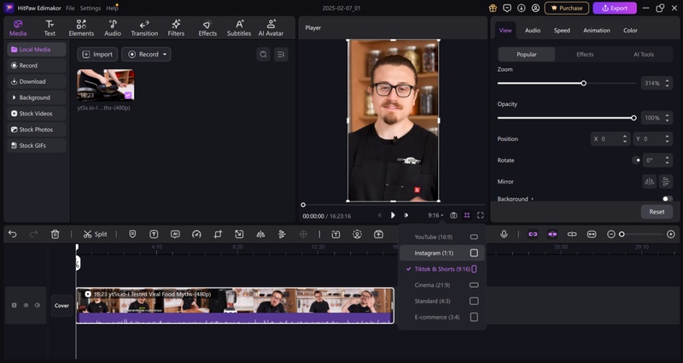Click the crop tool in timeline toolbar
The width and height of the screenshot is (683, 363).
pos(218,234)
